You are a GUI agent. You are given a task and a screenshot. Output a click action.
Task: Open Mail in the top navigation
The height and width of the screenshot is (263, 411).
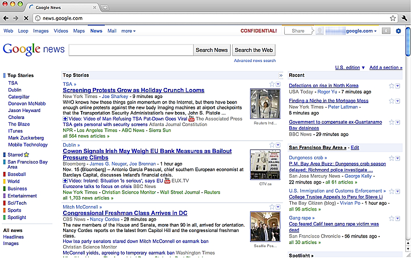(x=112, y=31)
